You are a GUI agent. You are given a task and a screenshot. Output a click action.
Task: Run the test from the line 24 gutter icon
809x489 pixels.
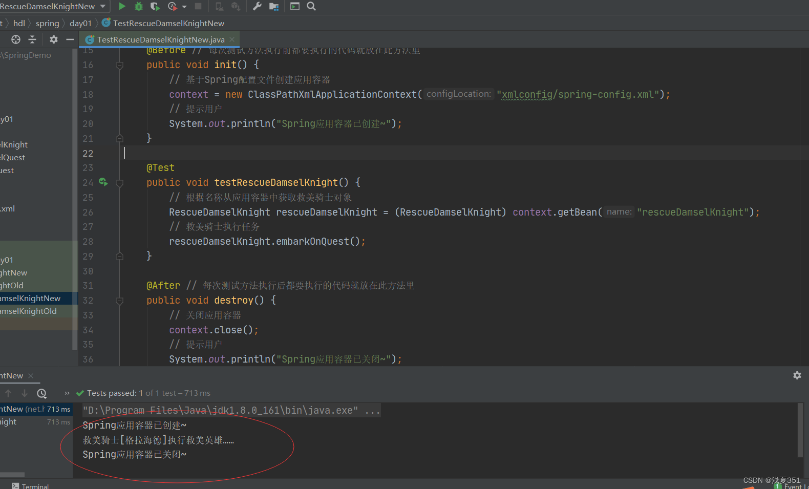[x=103, y=182]
